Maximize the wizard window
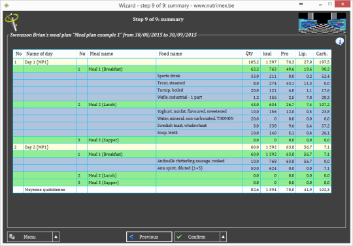The height and width of the screenshot is (246, 353). [330, 4]
